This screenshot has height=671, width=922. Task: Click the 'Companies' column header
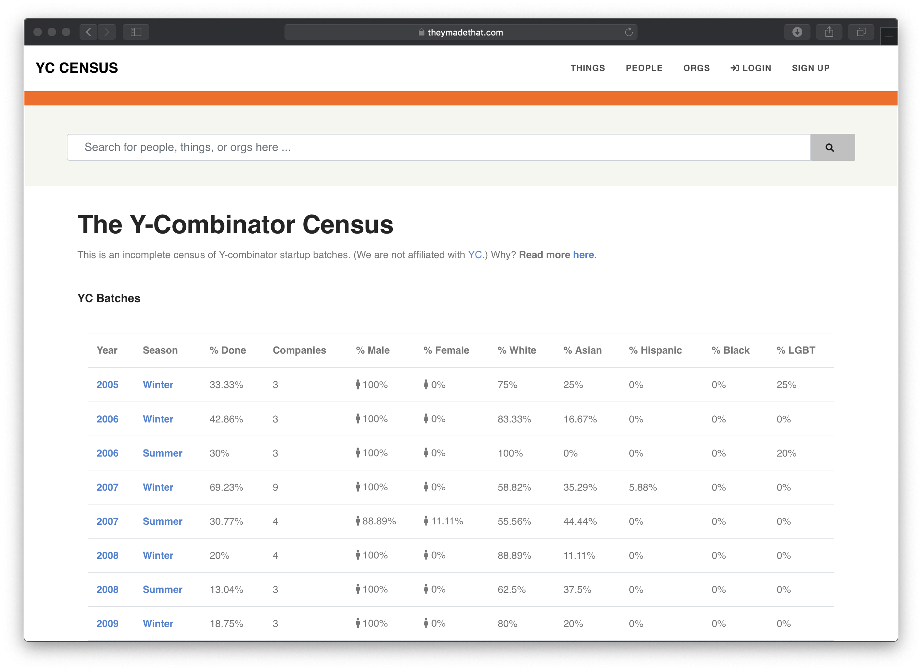(299, 350)
